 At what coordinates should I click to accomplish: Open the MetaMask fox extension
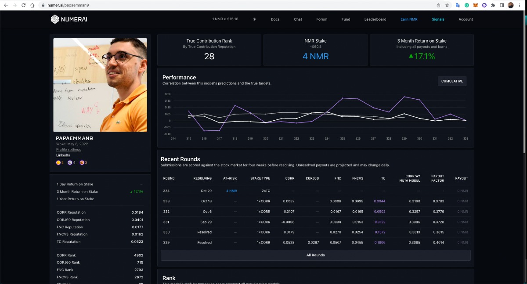[x=475, y=5]
